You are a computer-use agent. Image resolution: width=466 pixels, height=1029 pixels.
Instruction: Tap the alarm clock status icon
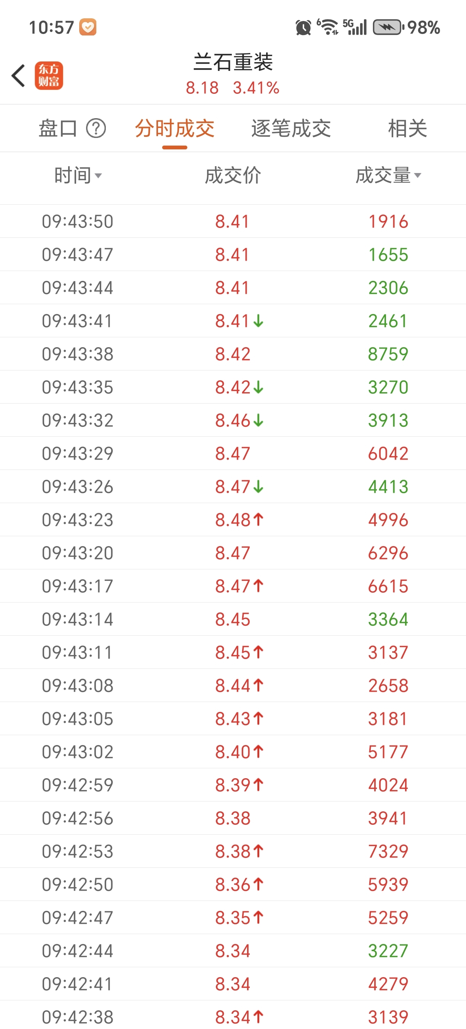point(303,27)
